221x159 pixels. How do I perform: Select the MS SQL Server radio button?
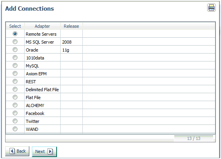click(x=15, y=42)
